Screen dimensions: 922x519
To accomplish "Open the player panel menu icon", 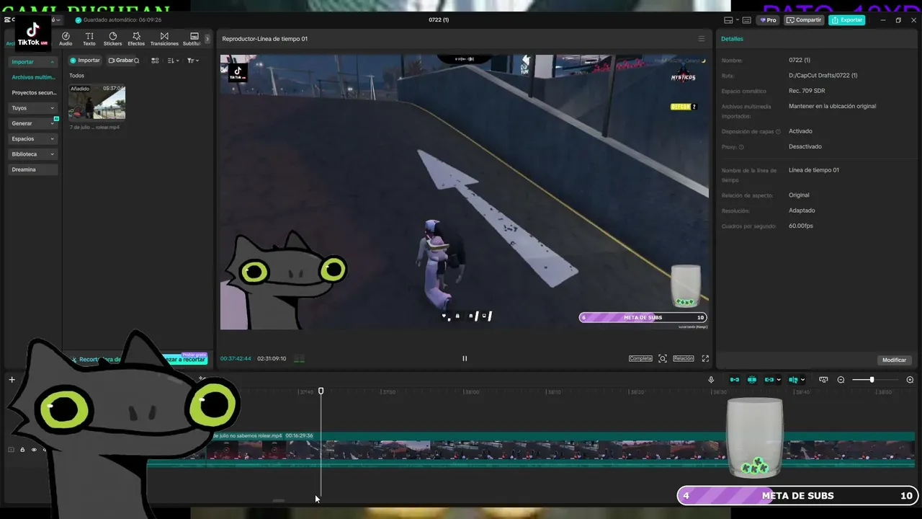I will [702, 39].
